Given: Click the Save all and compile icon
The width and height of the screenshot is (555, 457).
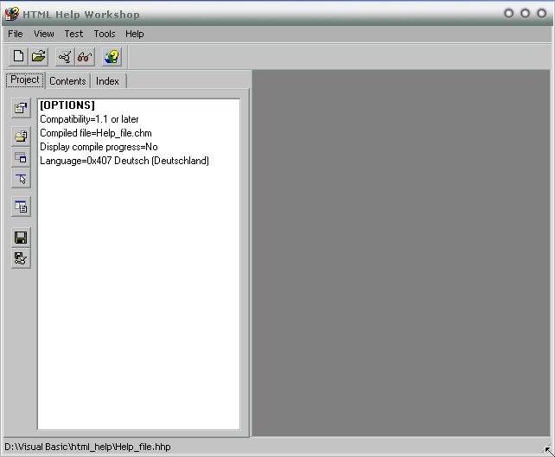Looking at the screenshot, I should (x=21, y=257).
